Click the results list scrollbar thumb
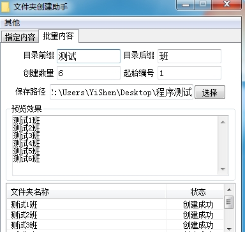 point(229,202)
